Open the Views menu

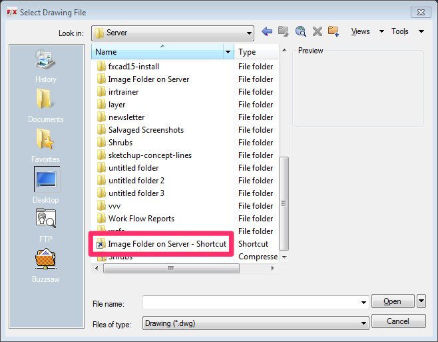tap(360, 31)
